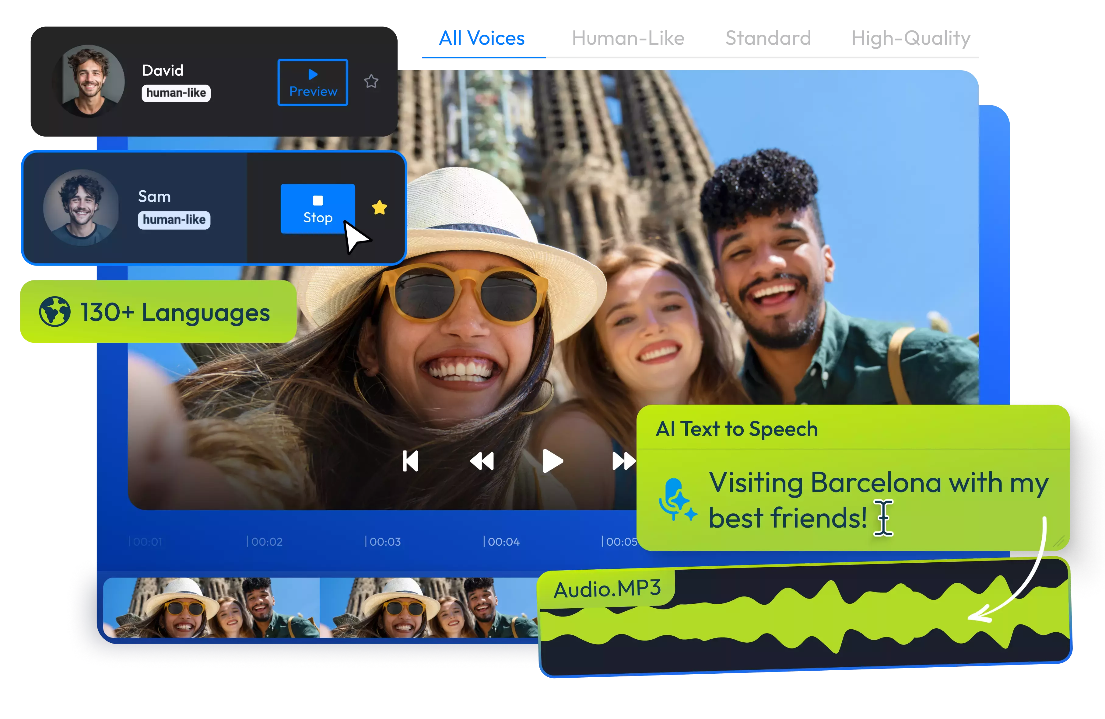Switch to the All Voices tab
This screenshot has height=719, width=1105.
482,38
